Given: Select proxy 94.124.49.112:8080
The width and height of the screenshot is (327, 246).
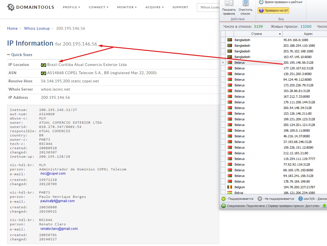Looking at the screenshot, I should pos(297,80).
